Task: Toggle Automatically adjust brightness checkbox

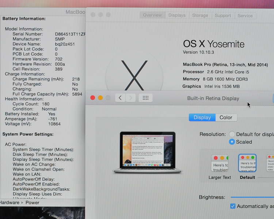Action: 233,206
